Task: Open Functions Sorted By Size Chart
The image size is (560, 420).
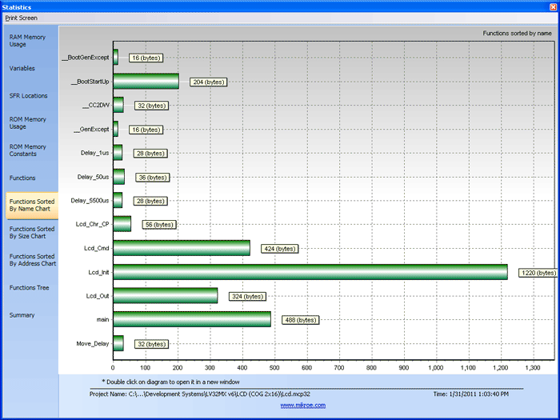Action: tap(32, 233)
